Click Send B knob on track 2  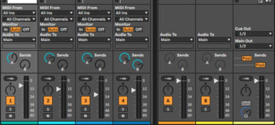(63, 64)
